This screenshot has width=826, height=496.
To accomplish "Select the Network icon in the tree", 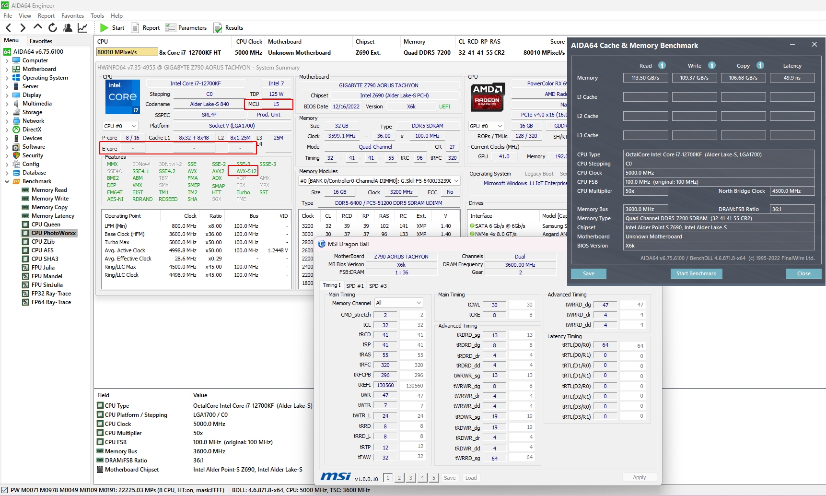I will [x=16, y=121].
